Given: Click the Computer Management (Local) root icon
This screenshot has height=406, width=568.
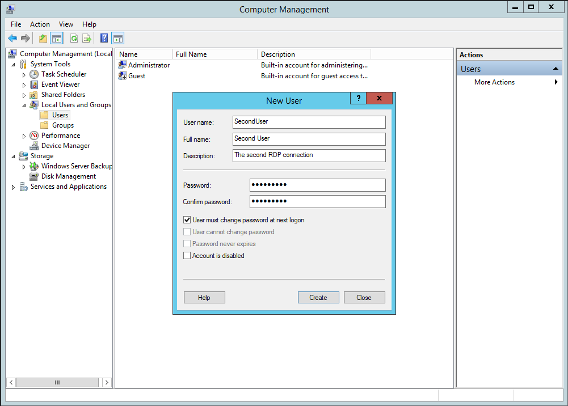Looking at the screenshot, I should point(12,53).
